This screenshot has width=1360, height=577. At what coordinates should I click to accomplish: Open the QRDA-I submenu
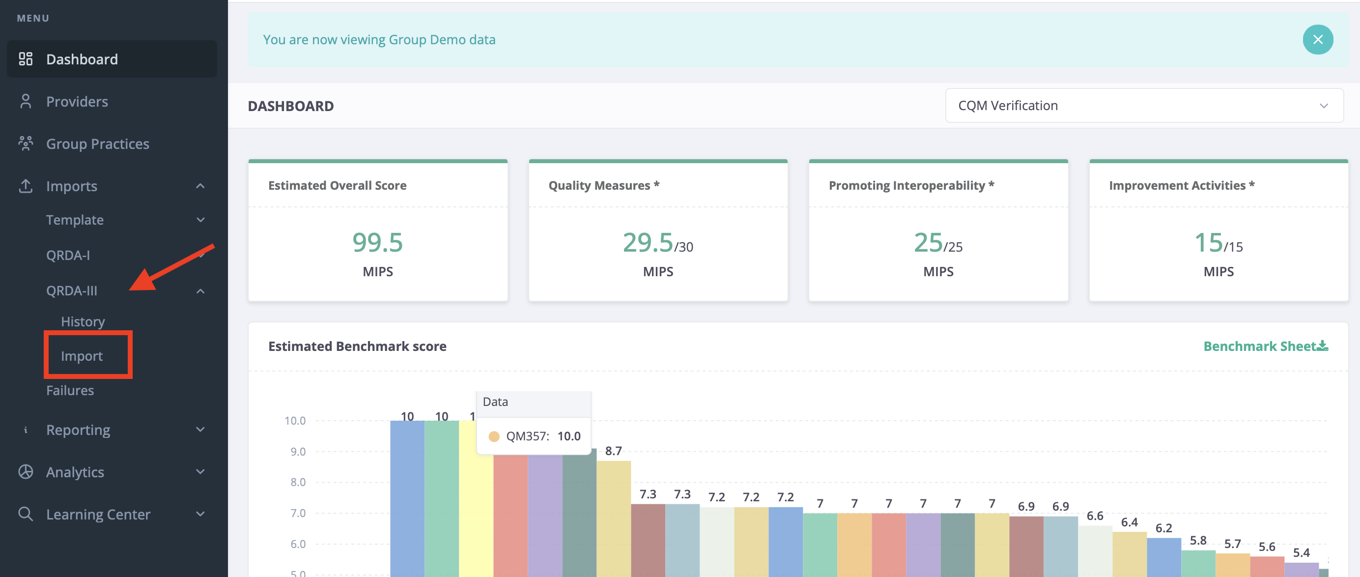pos(68,255)
